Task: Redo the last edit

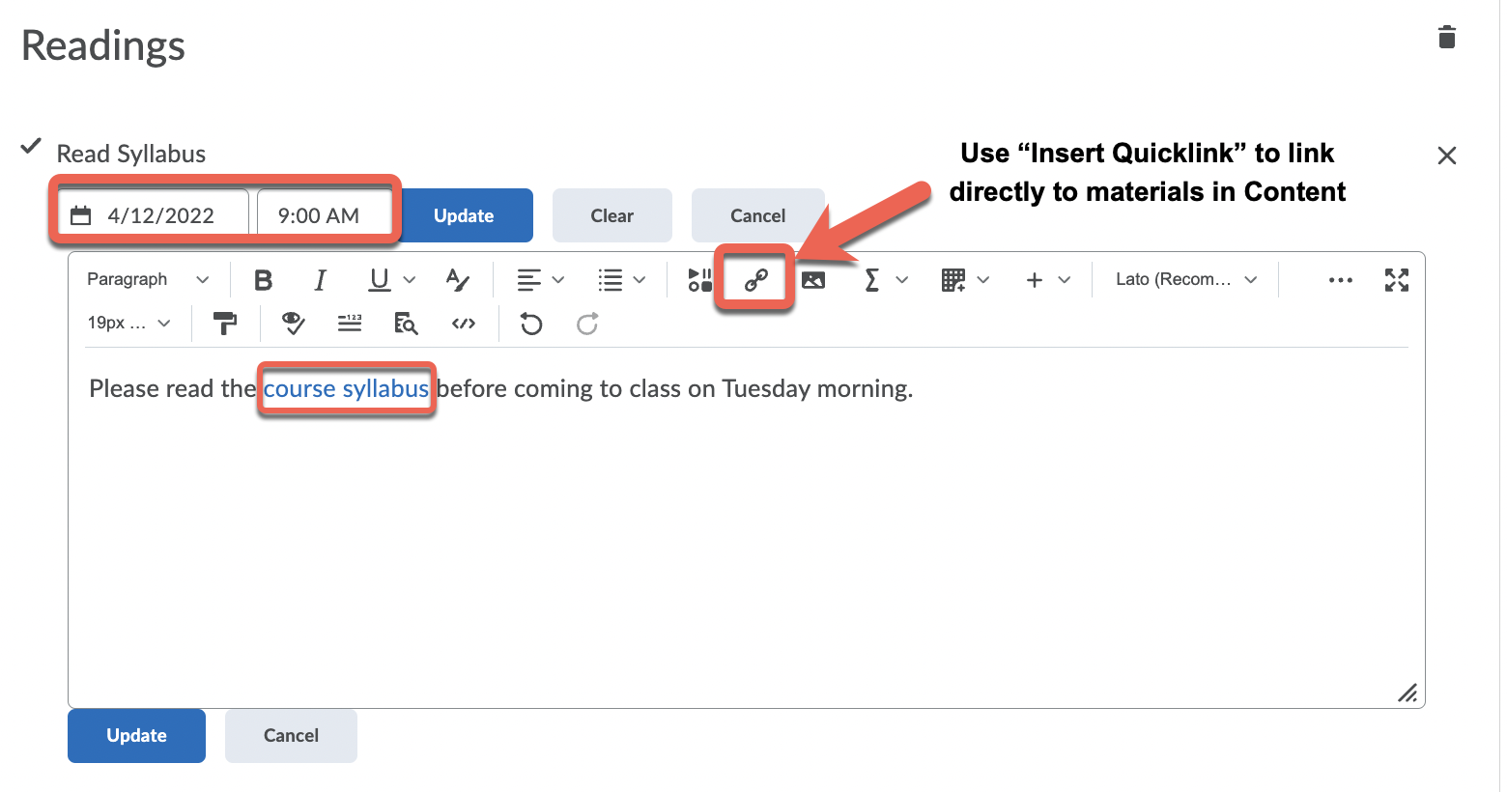Action: click(x=587, y=324)
